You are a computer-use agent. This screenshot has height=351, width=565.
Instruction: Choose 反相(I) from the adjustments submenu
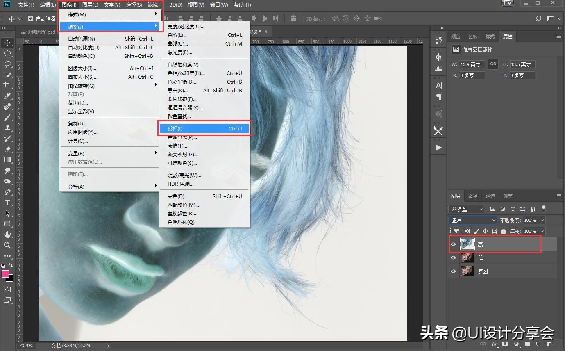point(204,128)
